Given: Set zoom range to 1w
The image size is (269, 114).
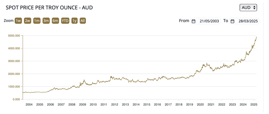Looking at the screenshot, I should click(18, 21).
